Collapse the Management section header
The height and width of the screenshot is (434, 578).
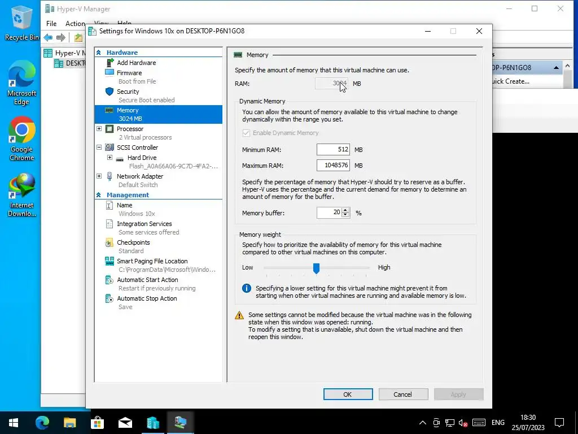click(99, 195)
